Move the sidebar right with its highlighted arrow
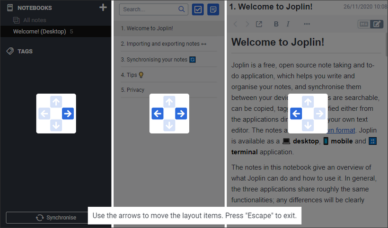Image resolution: width=388 pixels, height=228 pixels. [x=68, y=114]
